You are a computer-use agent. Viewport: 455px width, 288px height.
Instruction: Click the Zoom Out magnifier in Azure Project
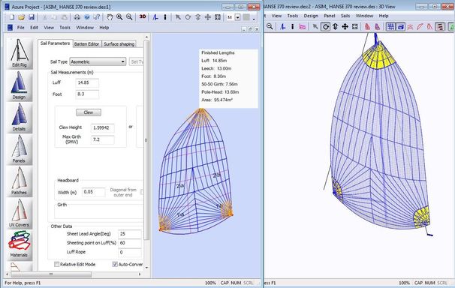[129, 17]
